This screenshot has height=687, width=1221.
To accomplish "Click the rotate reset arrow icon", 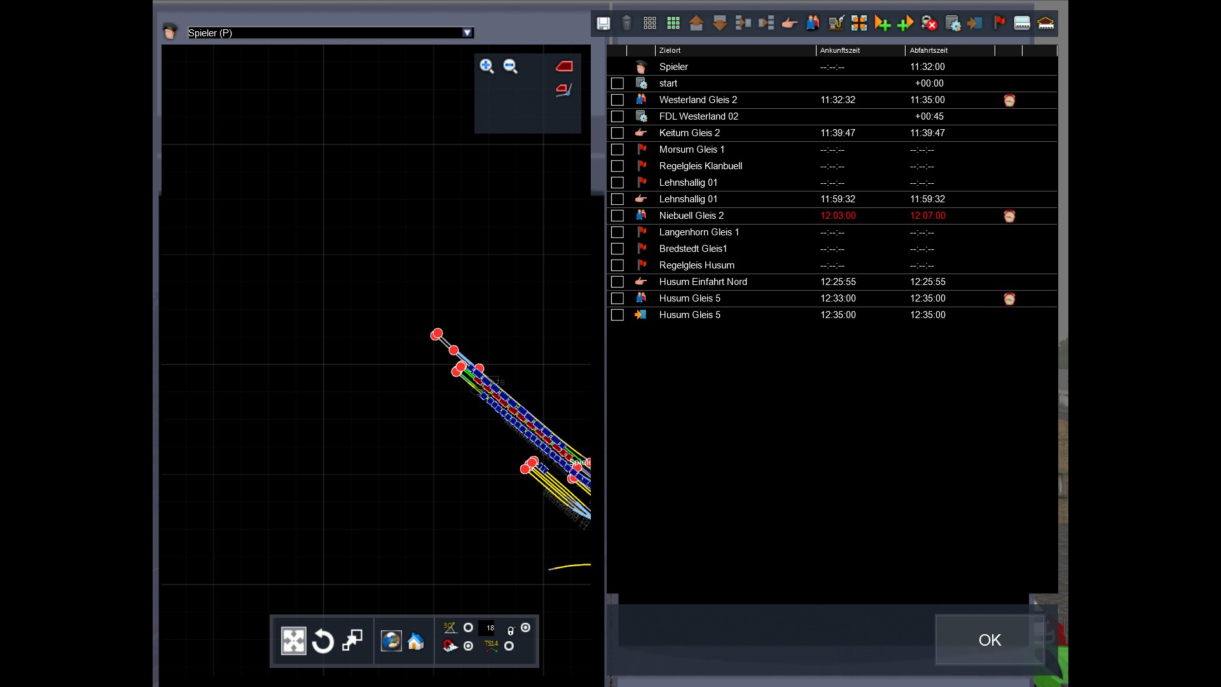I will point(322,641).
